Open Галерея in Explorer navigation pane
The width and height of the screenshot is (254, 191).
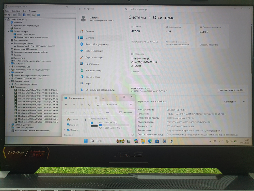[x=72, y=125]
